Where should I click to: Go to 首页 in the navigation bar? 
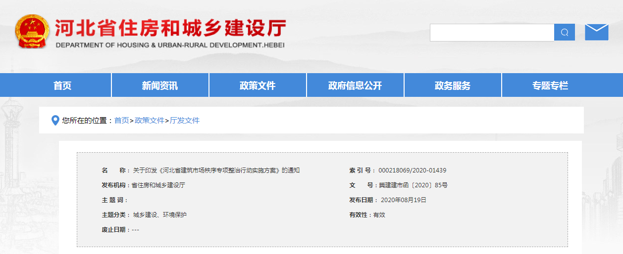(62, 85)
